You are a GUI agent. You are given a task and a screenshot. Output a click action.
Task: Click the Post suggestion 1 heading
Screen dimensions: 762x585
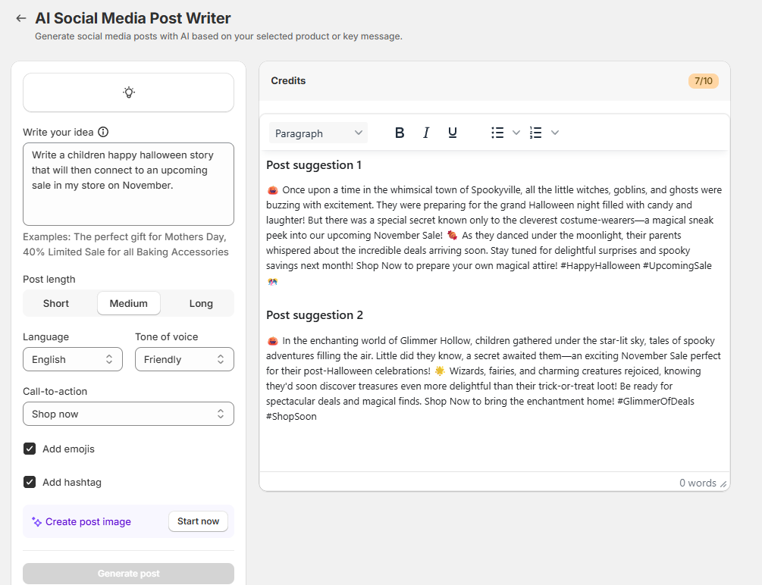(314, 165)
